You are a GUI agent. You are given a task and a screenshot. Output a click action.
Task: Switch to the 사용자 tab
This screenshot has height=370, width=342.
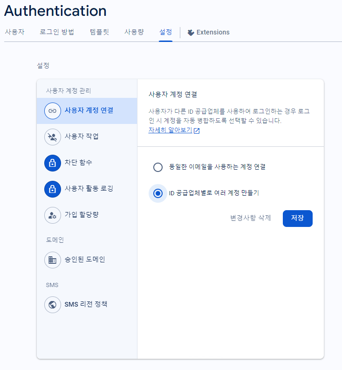pos(14,32)
